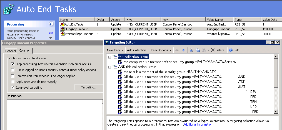The width and height of the screenshot is (282, 130).
Task: Uncheck 'Stop processing items in this extension' checkbox
Action: pyautogui.click(x=13, y=64)
